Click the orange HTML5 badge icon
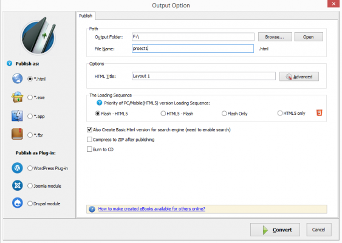The width and height of the screenshot is (342, 243). [x=319, y=113]
